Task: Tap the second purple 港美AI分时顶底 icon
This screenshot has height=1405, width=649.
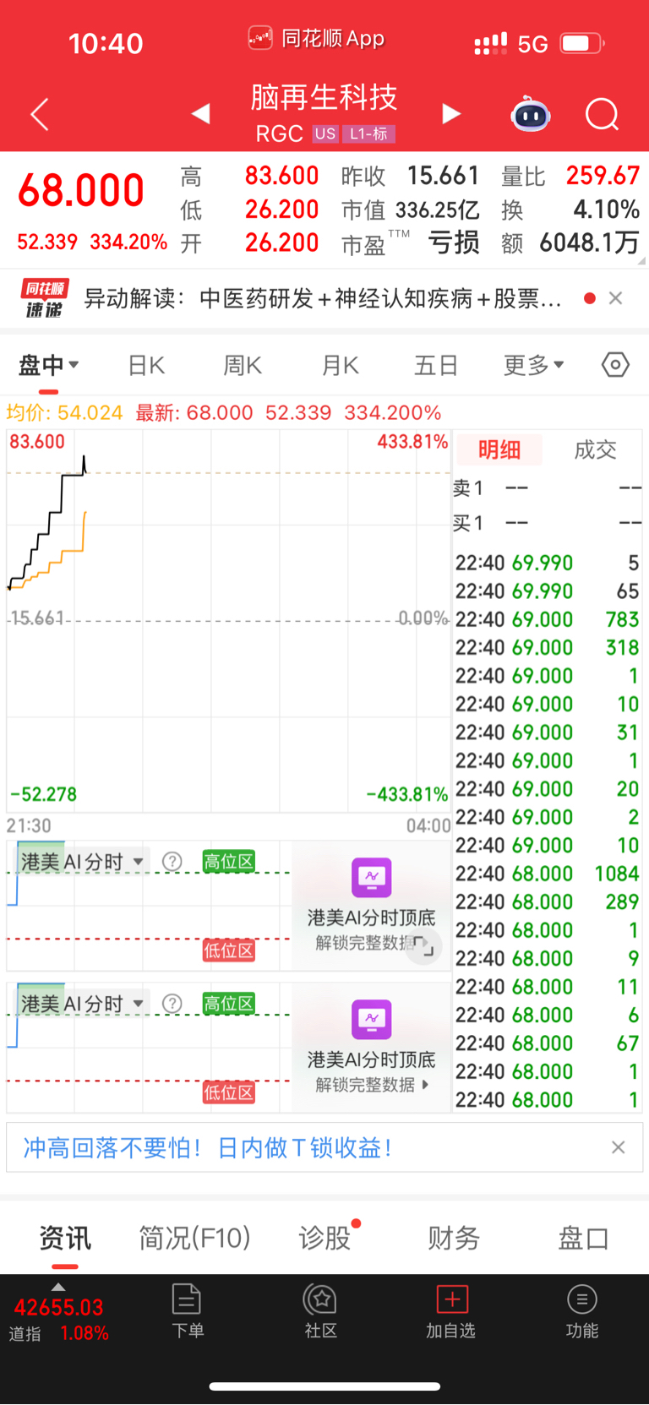Action: (372, 1020)
